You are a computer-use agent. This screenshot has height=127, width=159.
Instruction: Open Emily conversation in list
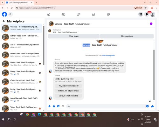[21, 90]
